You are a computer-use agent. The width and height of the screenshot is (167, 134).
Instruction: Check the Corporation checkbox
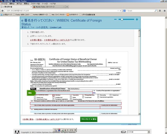pos(71,95)
